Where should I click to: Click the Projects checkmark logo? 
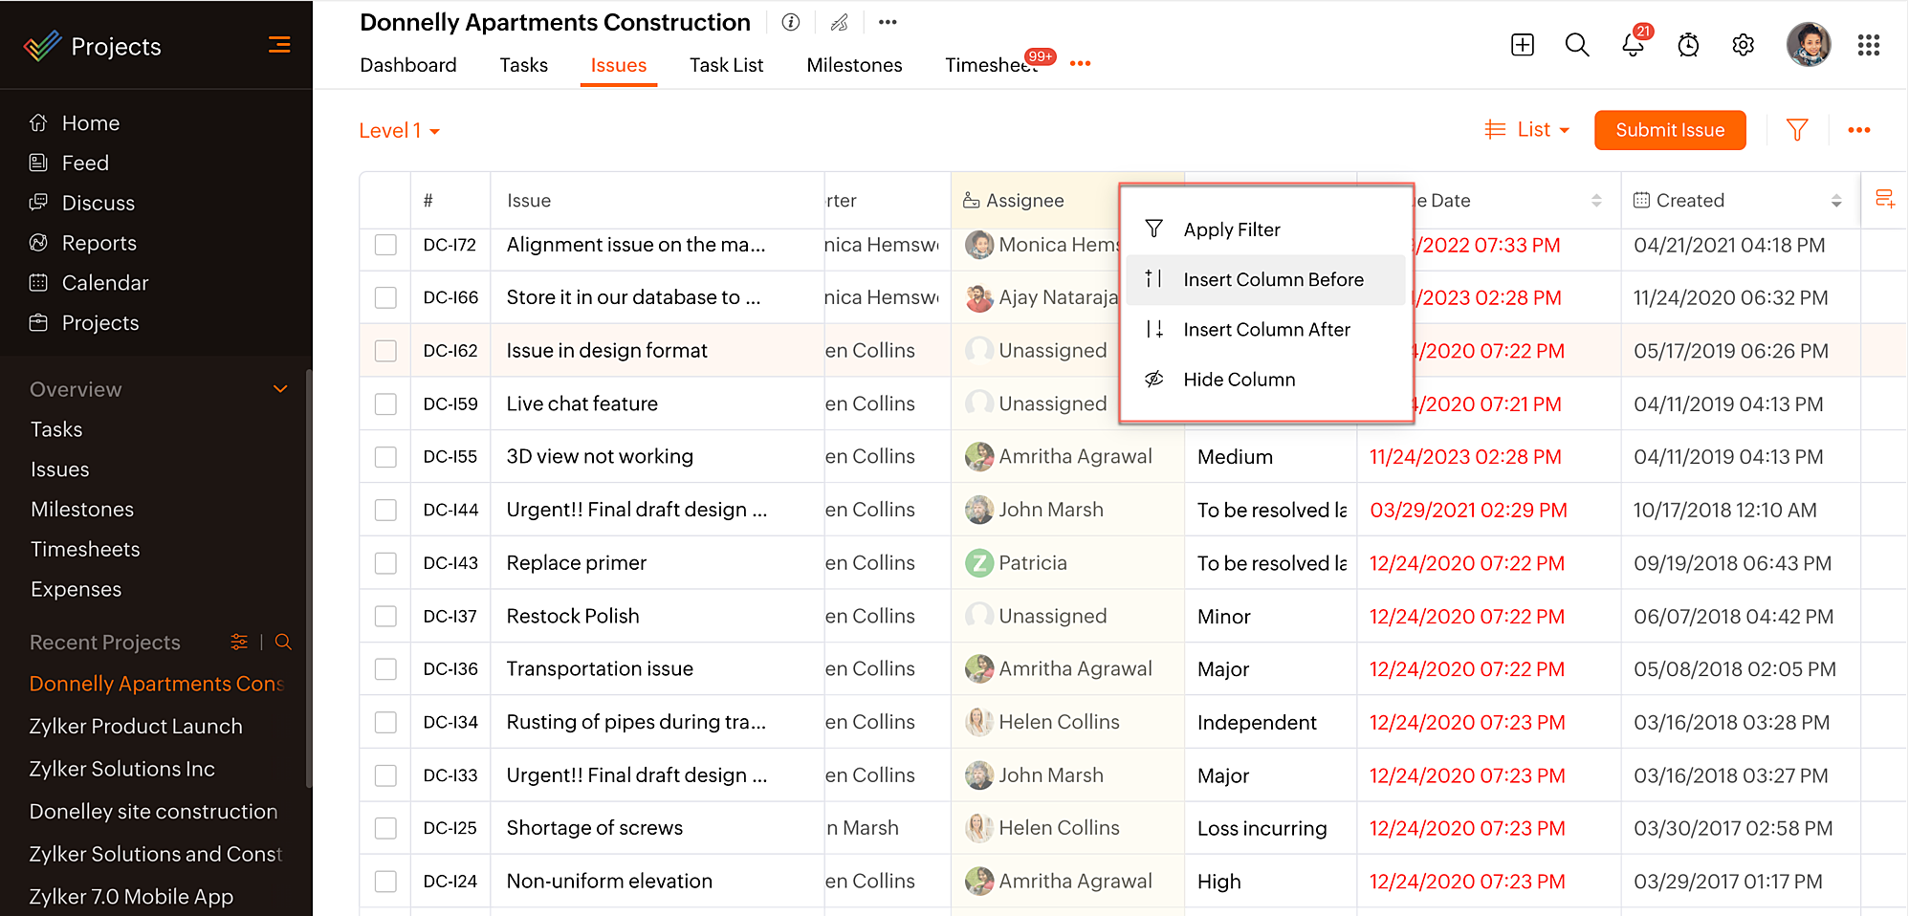click(x=42, y=46)
